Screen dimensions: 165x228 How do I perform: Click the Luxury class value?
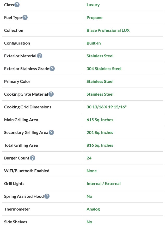click(93, 5)
